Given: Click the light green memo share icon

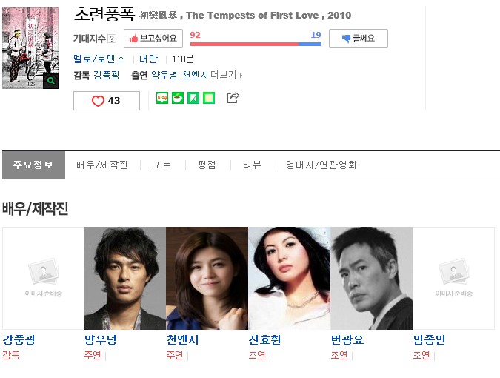Looking at the screenshot, I should (x=209, y=98).
